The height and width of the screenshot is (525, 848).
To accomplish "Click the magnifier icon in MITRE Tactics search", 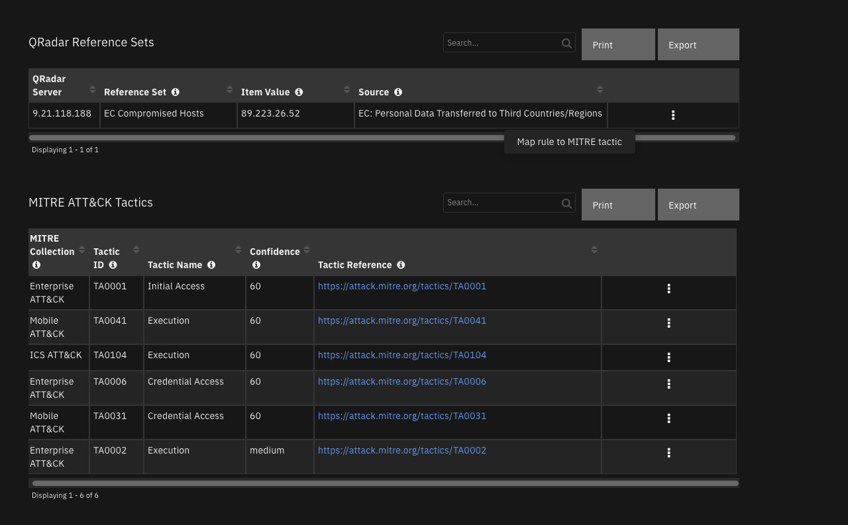I will coord(566,203).
